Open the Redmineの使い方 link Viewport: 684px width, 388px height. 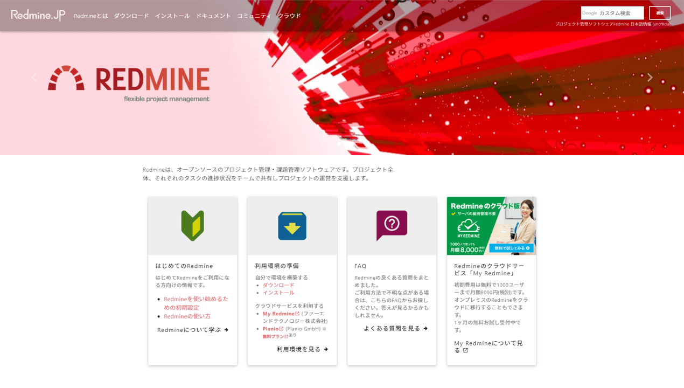tap(187, 316)
